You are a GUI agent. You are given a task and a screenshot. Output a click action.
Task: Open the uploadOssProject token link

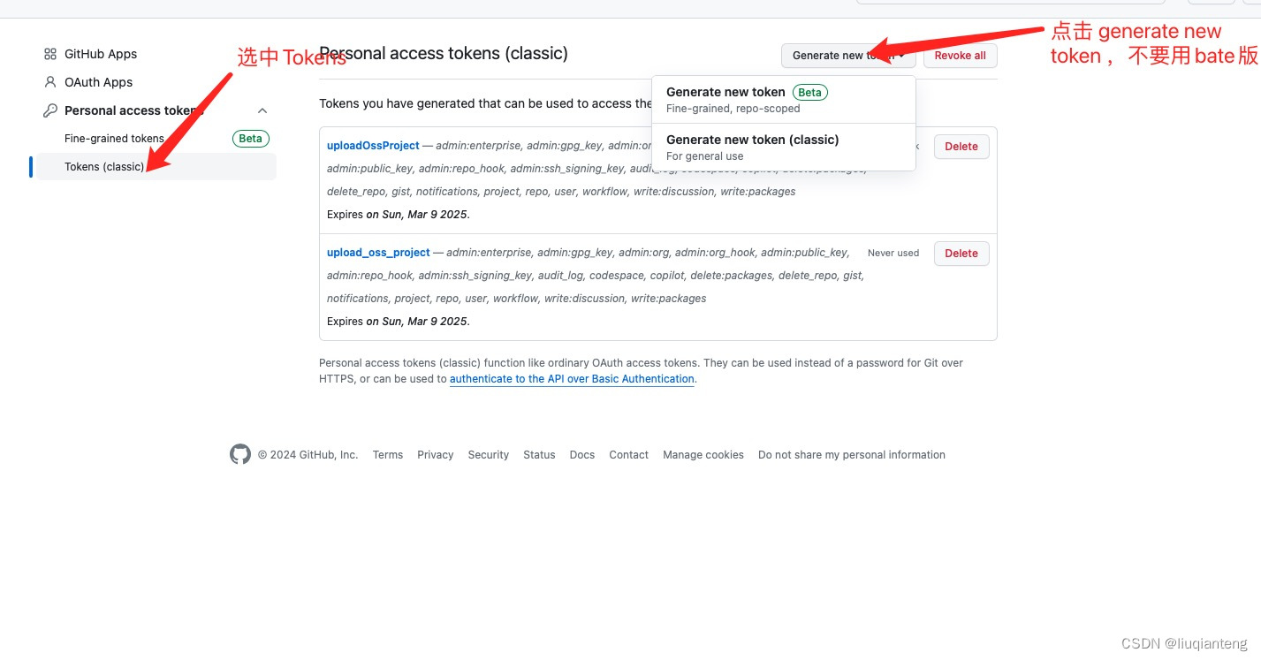point(373,146)
